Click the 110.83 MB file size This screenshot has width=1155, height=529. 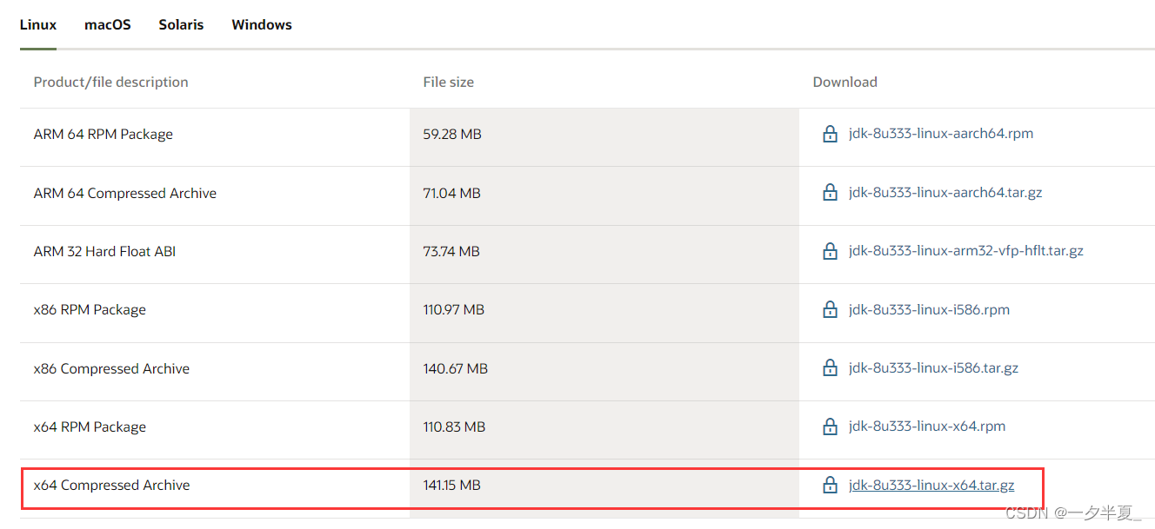[x=455, y=427]
